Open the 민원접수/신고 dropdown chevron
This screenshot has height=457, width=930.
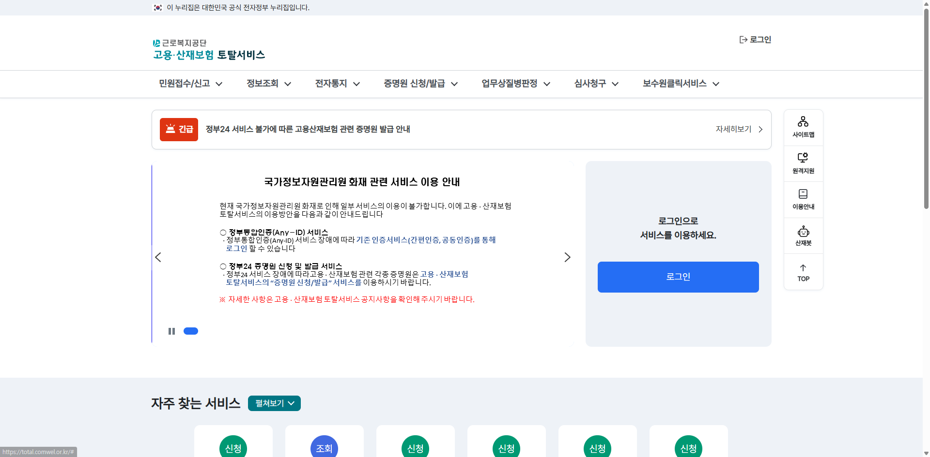click(x=220, y=84)
